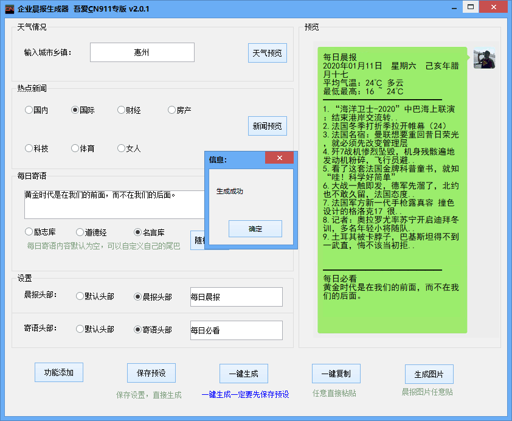This screenshot has height=421, width=512.
Task: Click the avatar thumbnail in preview
Action: 484,58
